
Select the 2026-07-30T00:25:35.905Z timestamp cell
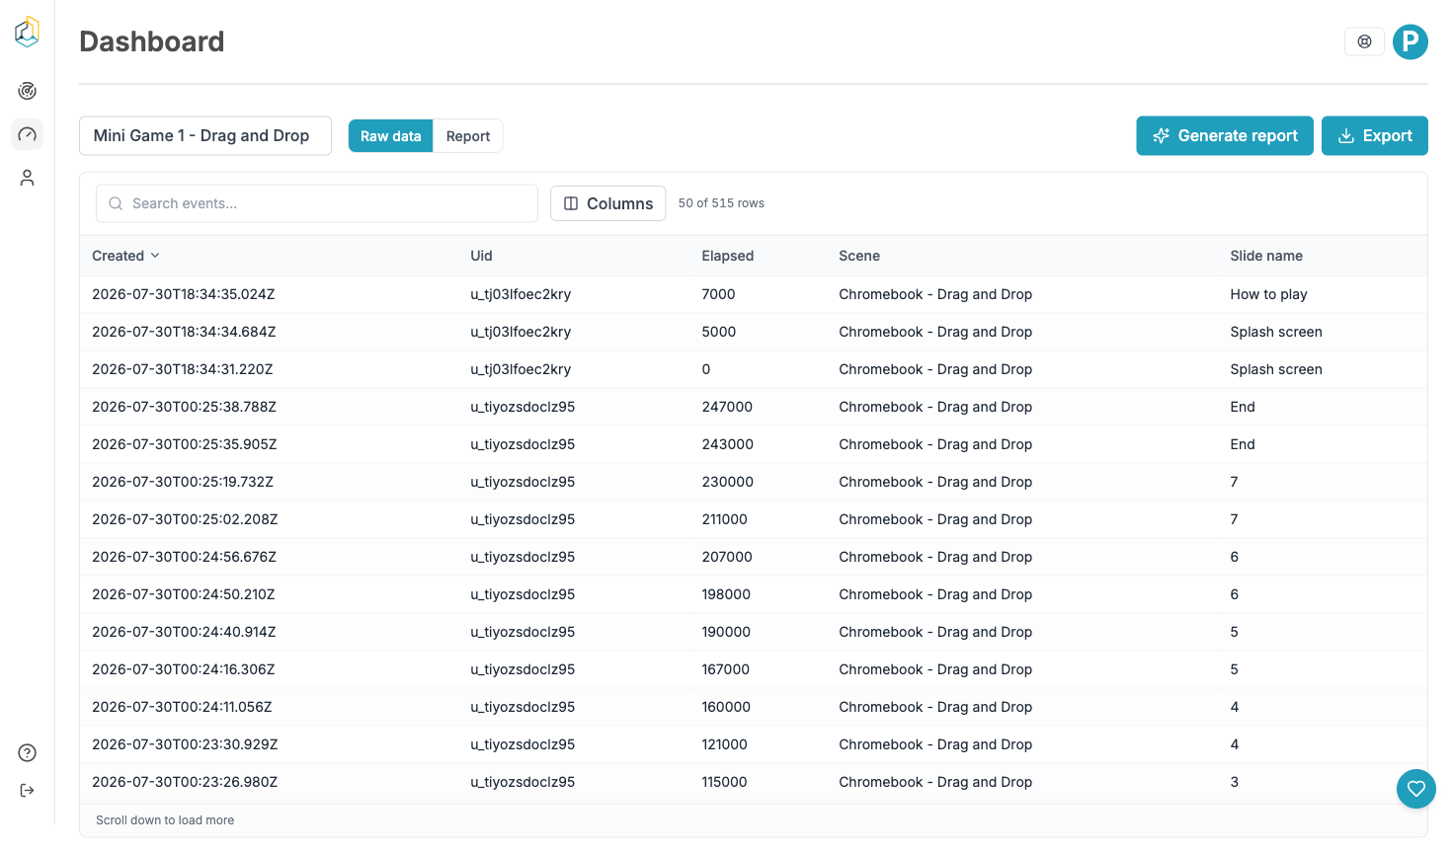point(185,444)
